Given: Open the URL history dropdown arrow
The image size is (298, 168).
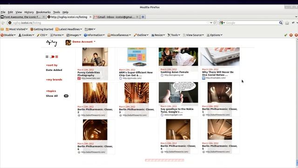Looking at the screenshot, I should tap(211, 23).
